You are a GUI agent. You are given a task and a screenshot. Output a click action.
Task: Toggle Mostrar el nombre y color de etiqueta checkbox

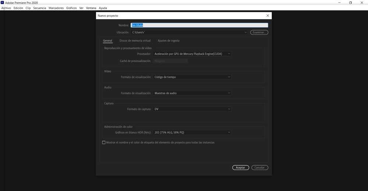pos(104,142)
